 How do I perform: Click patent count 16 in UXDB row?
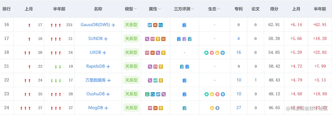(x=239, y=52)
